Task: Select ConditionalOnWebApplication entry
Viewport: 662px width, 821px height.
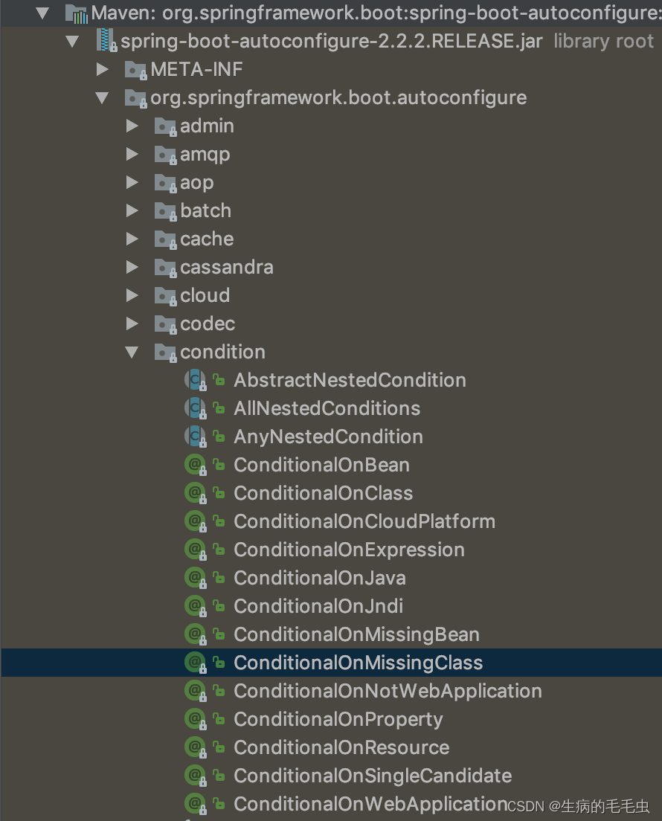Action: (x=370, y=804)
